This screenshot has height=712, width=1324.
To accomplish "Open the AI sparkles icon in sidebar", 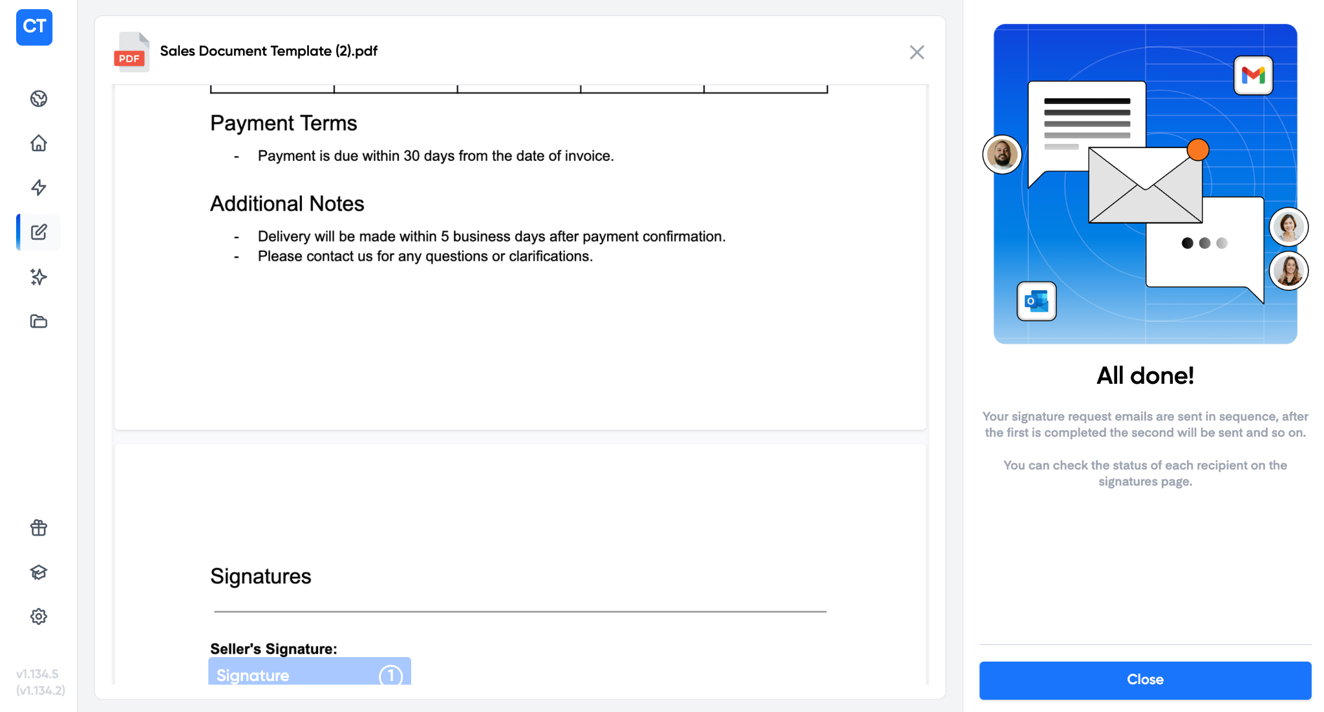I will pos(39,277).
